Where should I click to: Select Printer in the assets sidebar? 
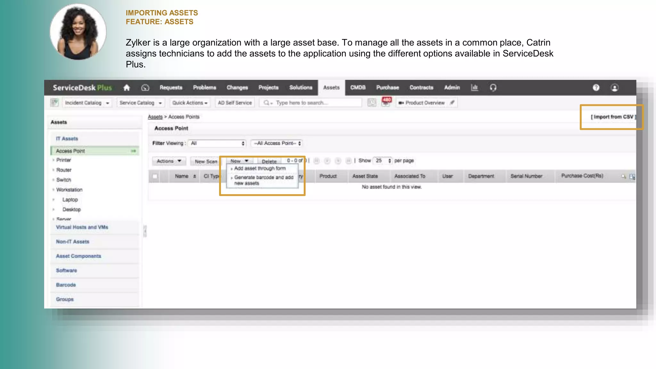(x=63, y=160)
